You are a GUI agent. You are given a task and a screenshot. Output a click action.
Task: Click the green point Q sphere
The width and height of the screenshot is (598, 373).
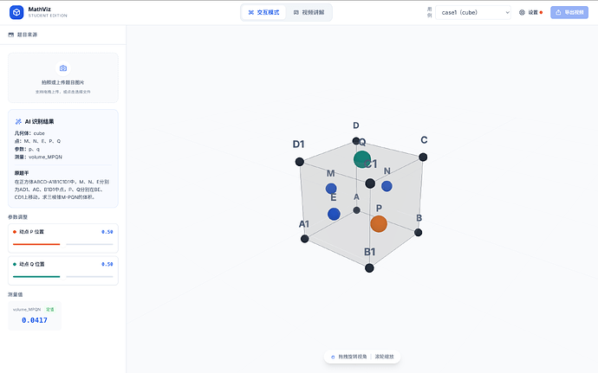click(362, 158)
